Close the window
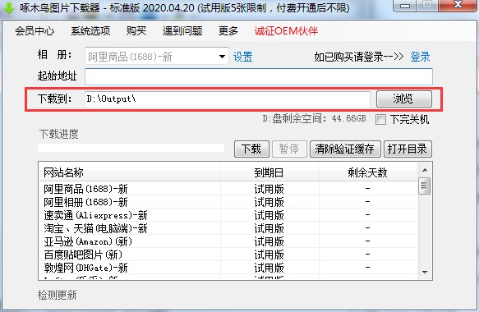 (x=458, y=6)
